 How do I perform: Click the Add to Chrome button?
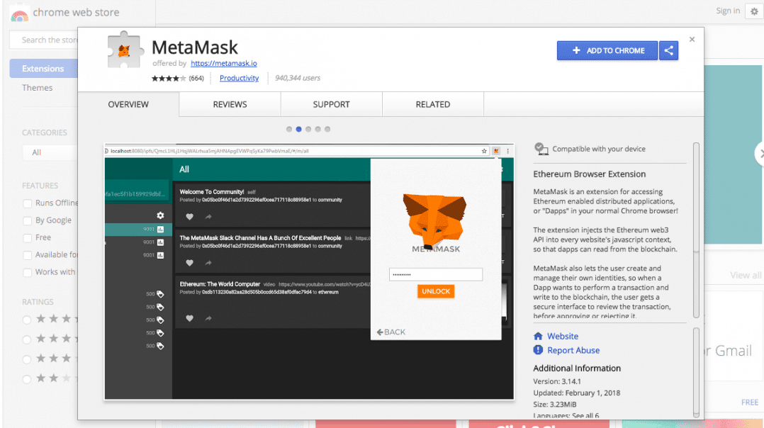click(607, 50)
